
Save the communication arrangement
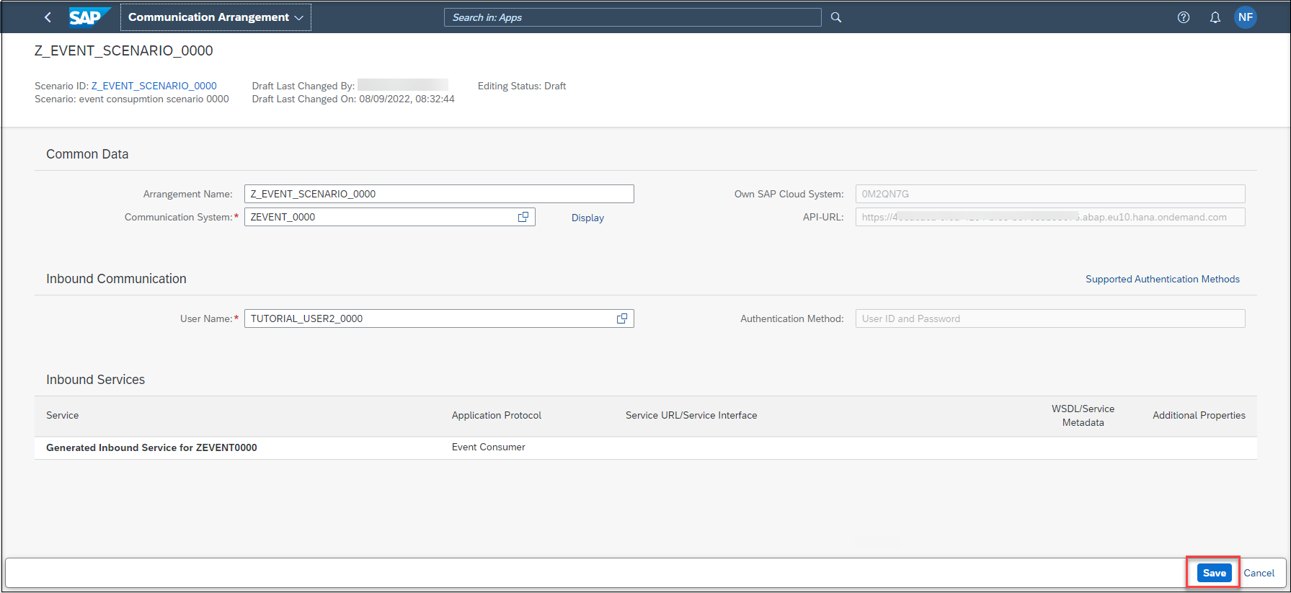(1214, 573)
